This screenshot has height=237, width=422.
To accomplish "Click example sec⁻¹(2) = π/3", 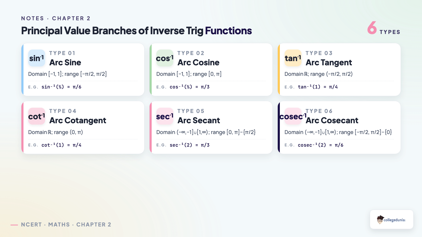I will (189, 145).
